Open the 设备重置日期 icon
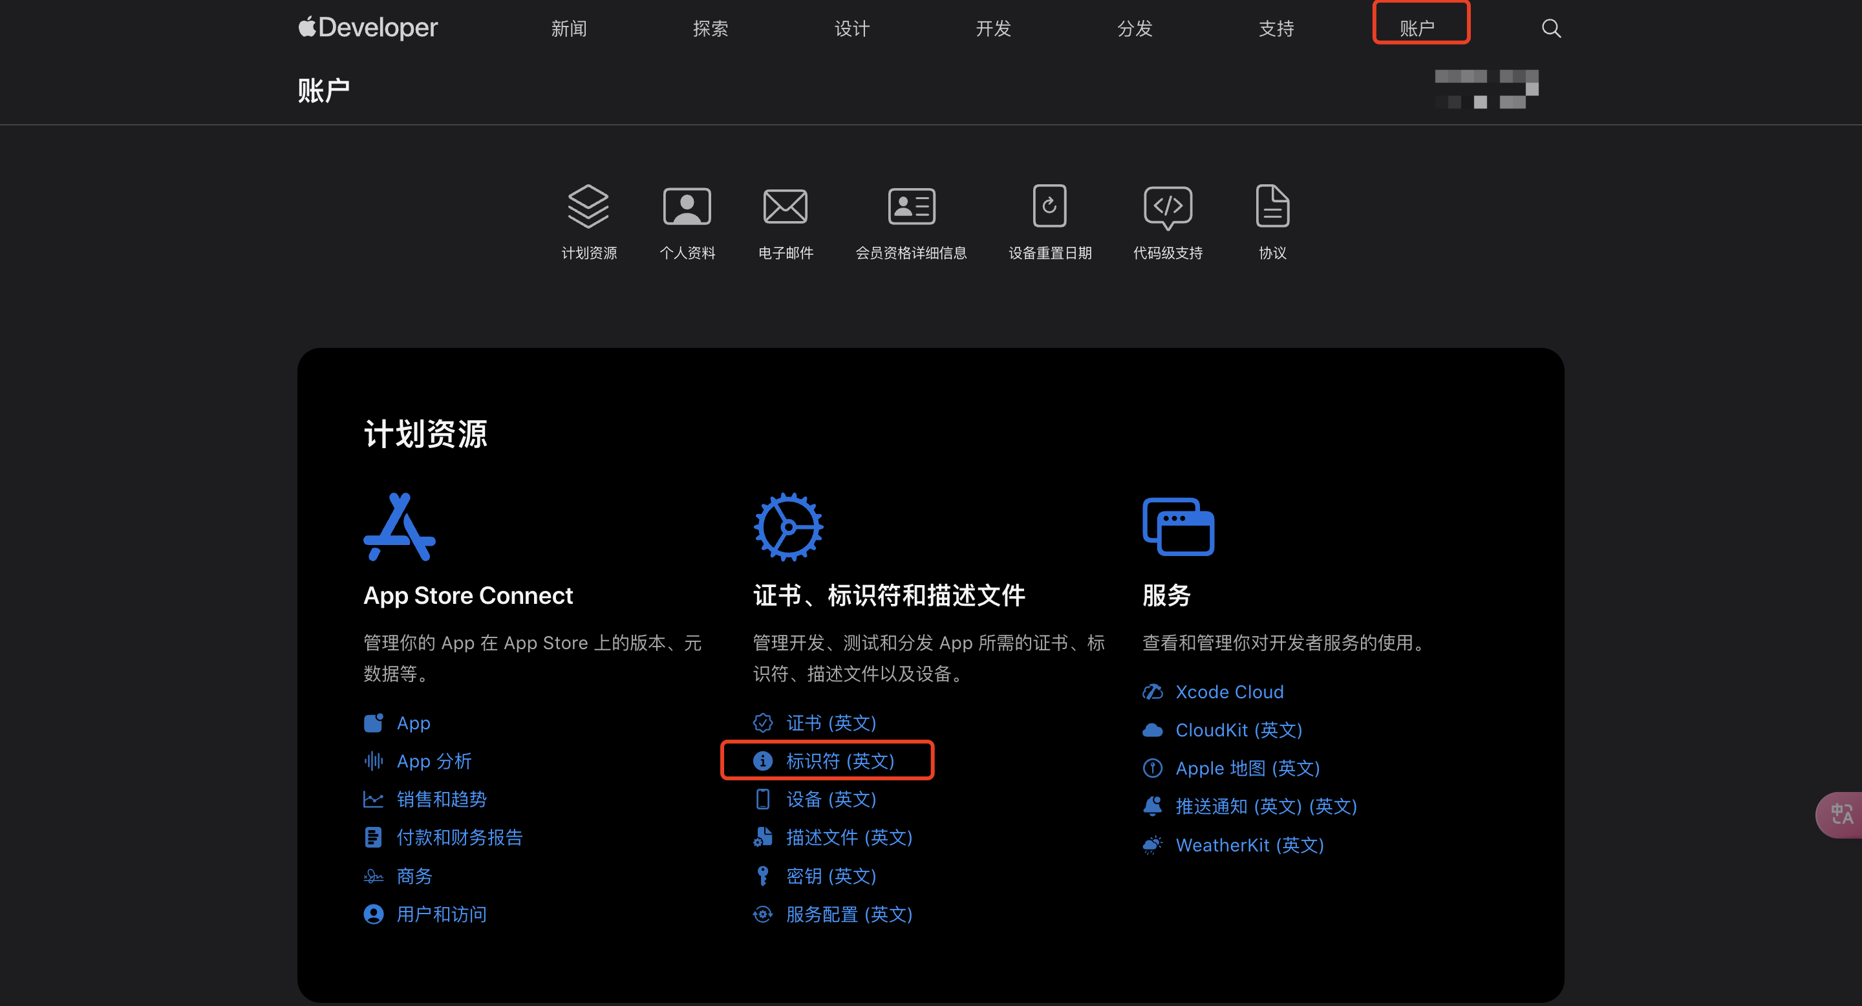The image size is (1862, 1006). [x=1049, y=206]
